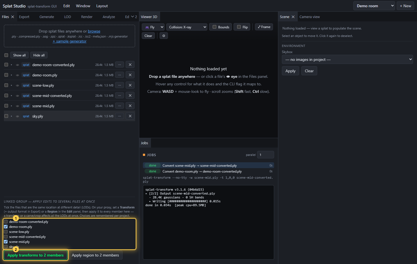
Task: Open the Demo room project dropdown
Action: point(374,6)
